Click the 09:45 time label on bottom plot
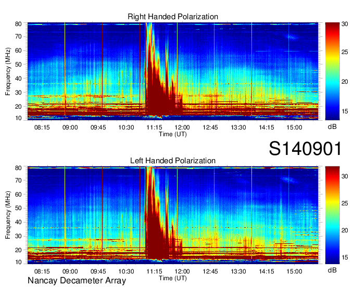Image resolution: width=354 pixels, height=287 pixels. click(98, 271)
